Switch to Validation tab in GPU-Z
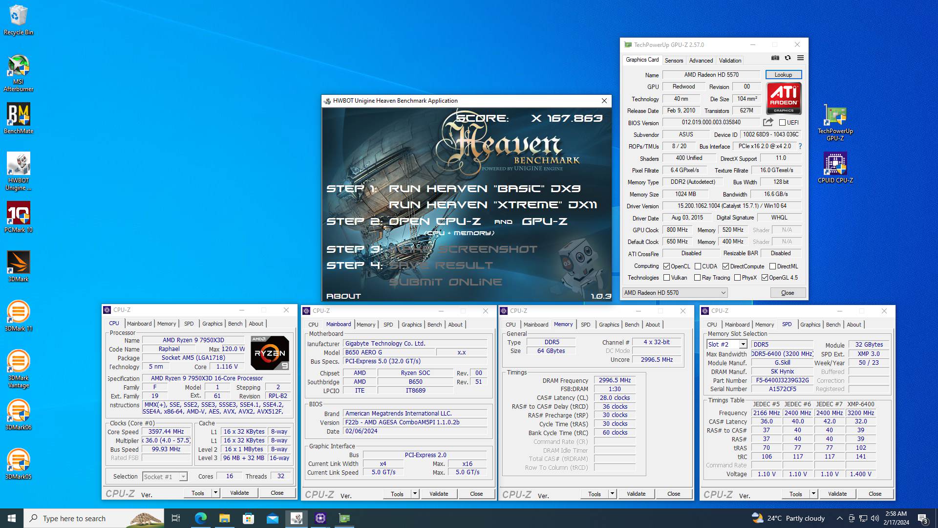This screenshot has width=938, height=528. click(x=730, y=60)
